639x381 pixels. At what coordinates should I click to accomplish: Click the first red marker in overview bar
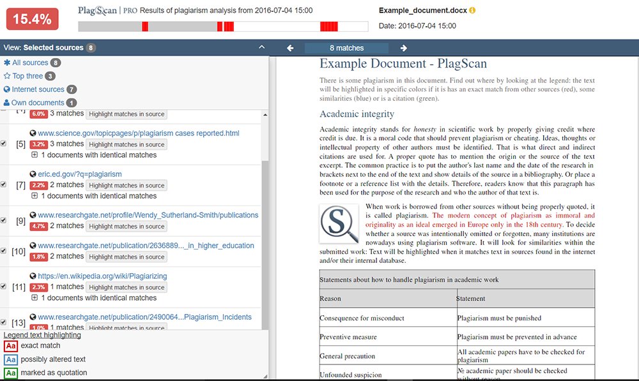pos(145,26)
